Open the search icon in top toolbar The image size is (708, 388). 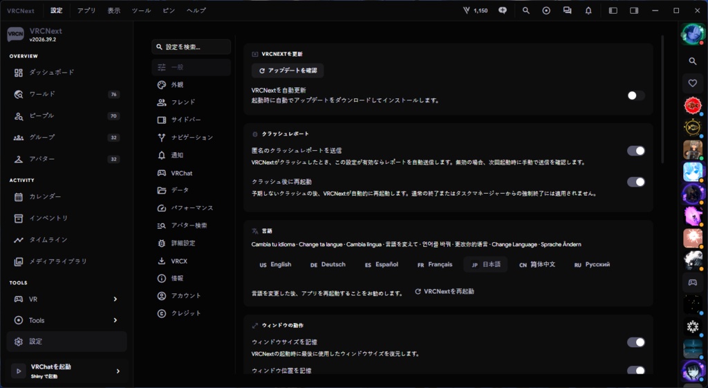coord(525,10)
